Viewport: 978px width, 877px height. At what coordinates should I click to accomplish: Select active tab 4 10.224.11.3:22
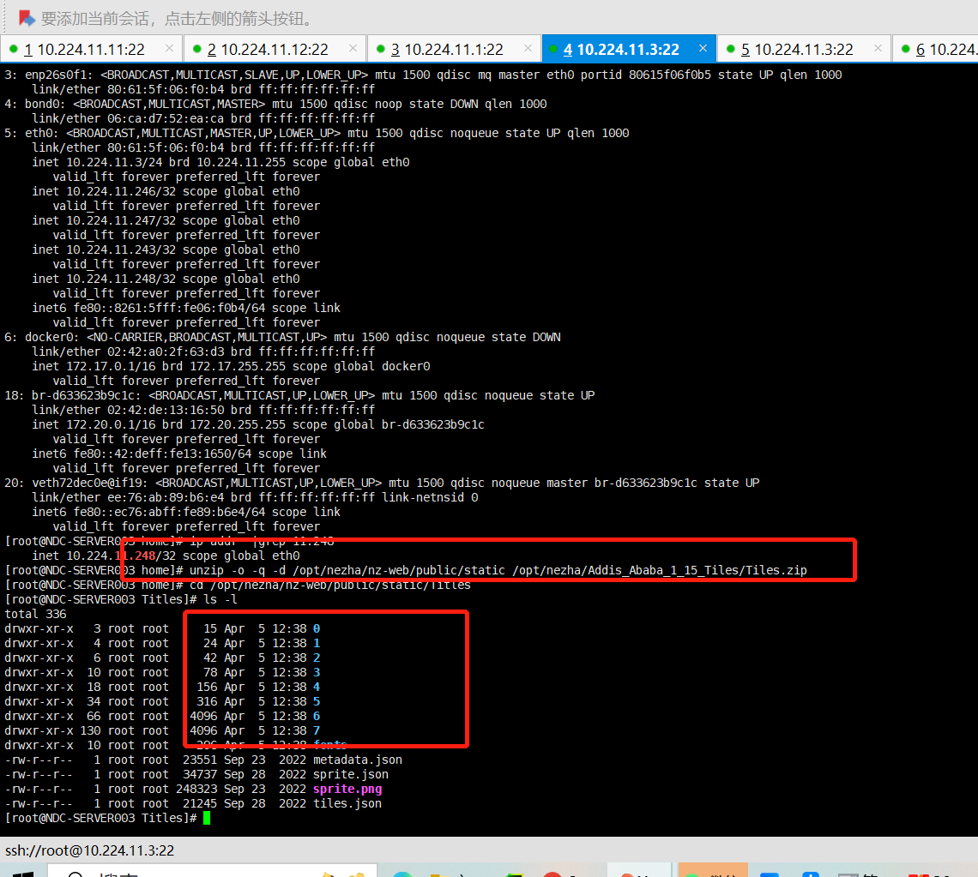(x=621, y=50)
